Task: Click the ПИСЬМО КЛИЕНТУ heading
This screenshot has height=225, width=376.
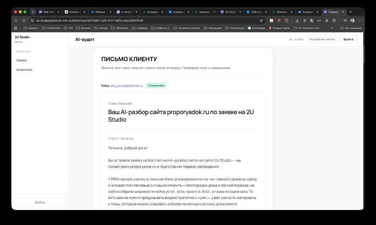Action: coord(129,59)
